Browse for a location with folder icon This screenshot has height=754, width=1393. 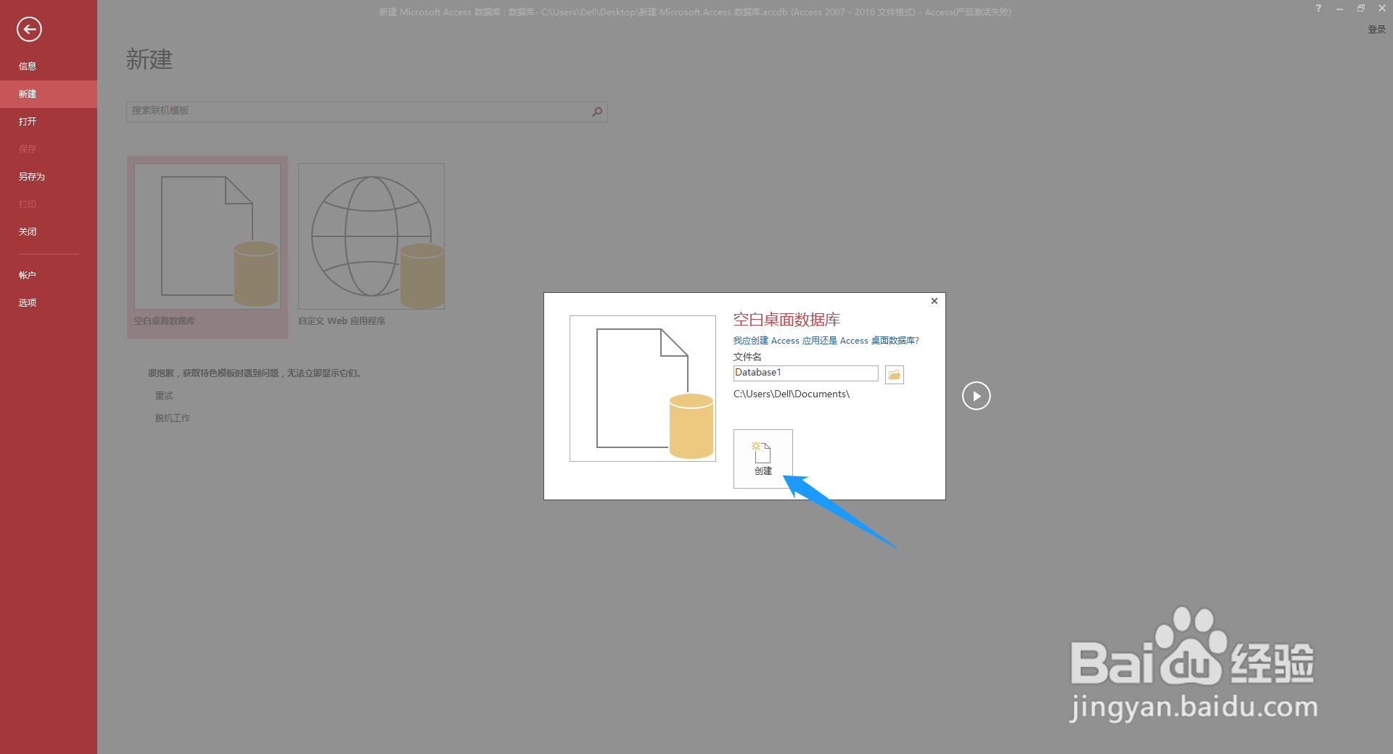(x=895, y=374)
